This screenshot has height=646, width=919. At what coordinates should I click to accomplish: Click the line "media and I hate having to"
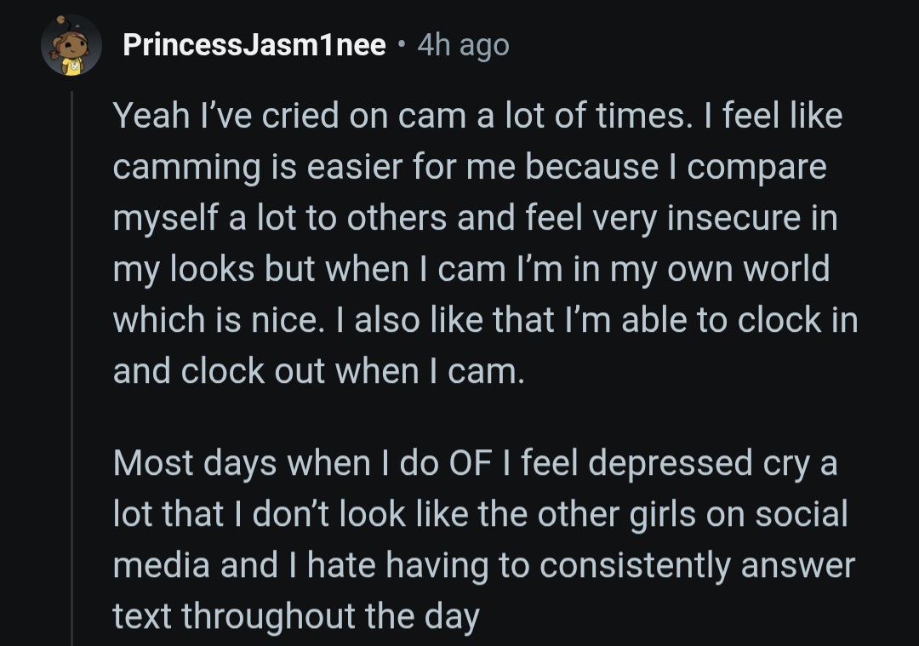[484, 566]
